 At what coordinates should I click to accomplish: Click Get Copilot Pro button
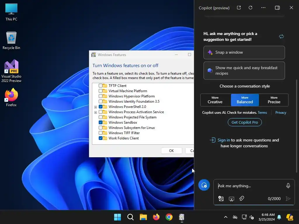tap(245, 122)
